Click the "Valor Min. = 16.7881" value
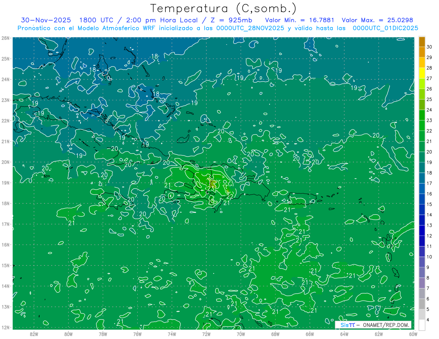This screenshot has width=439, height=339. [x=300, y=20]
